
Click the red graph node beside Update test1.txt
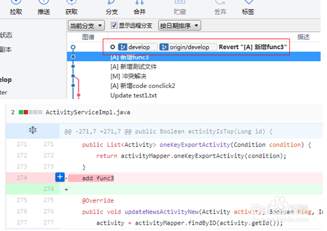tap(79, 95)
